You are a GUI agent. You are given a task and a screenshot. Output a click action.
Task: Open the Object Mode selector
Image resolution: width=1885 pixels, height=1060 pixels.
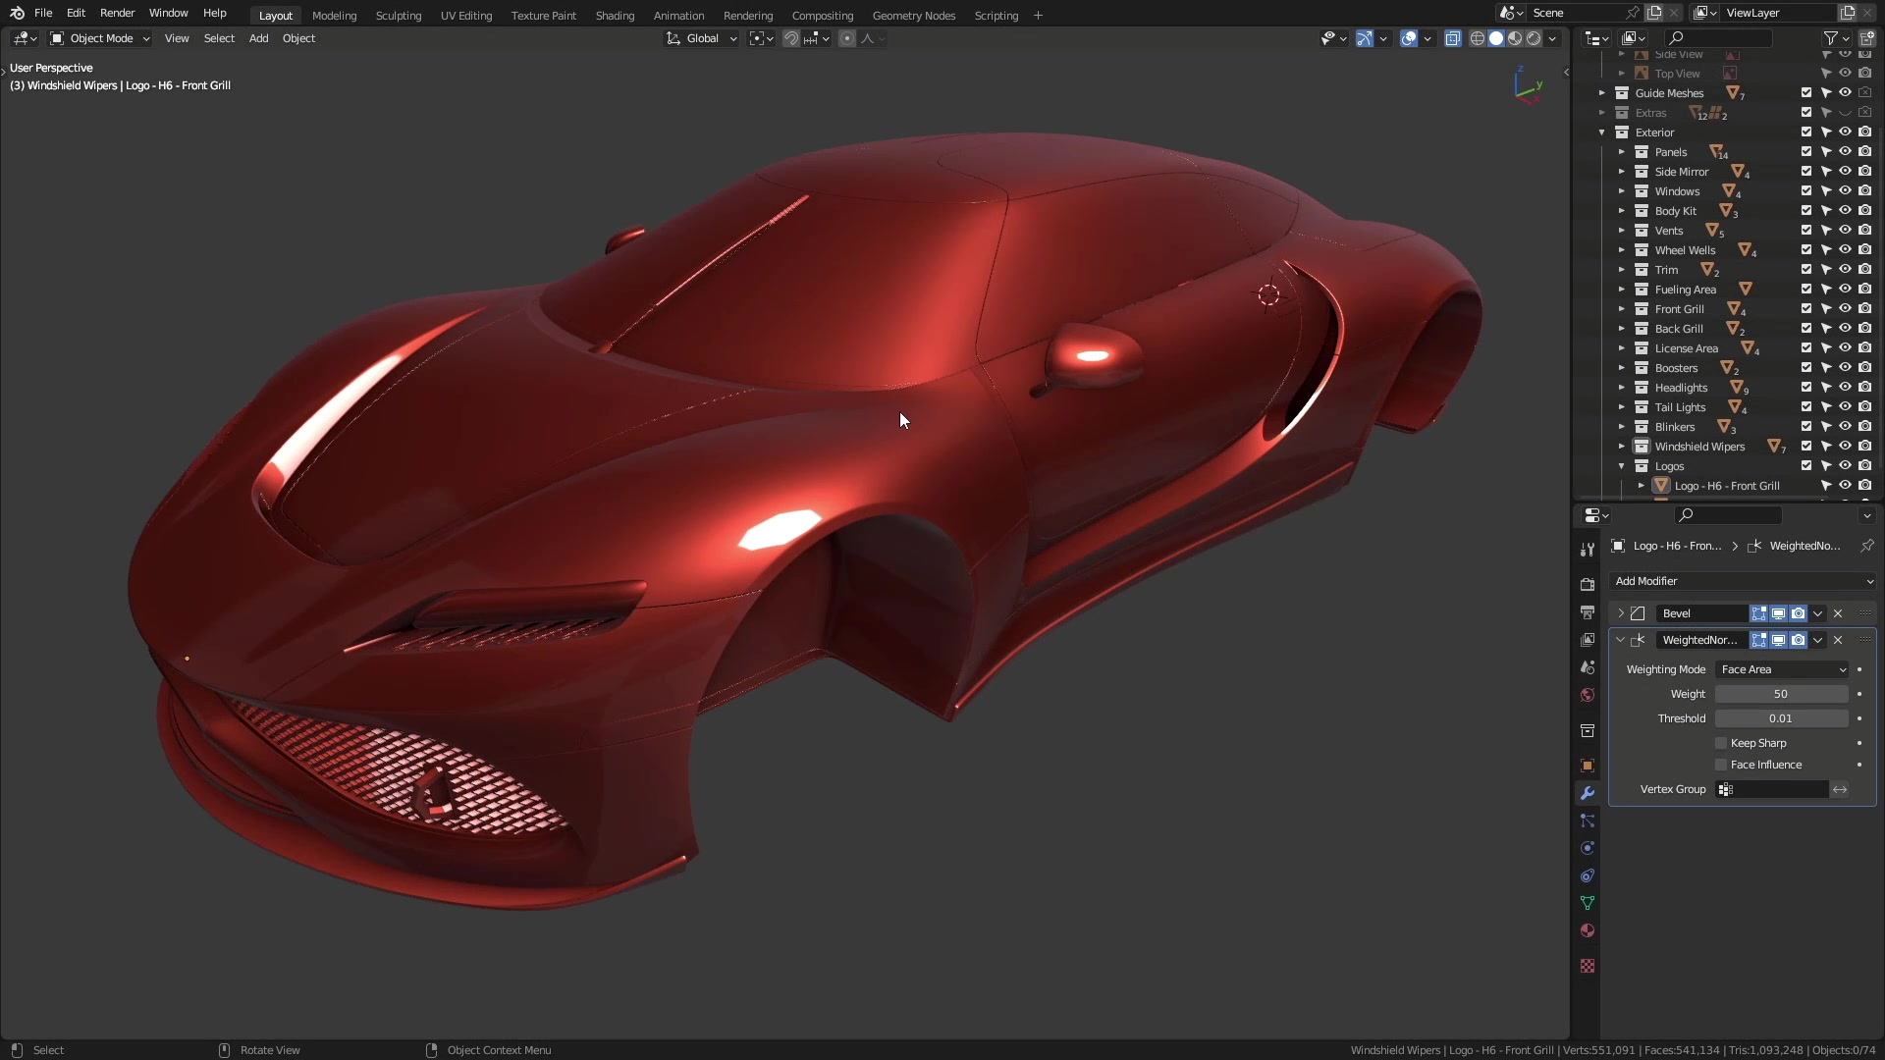(x=100, y=38)
